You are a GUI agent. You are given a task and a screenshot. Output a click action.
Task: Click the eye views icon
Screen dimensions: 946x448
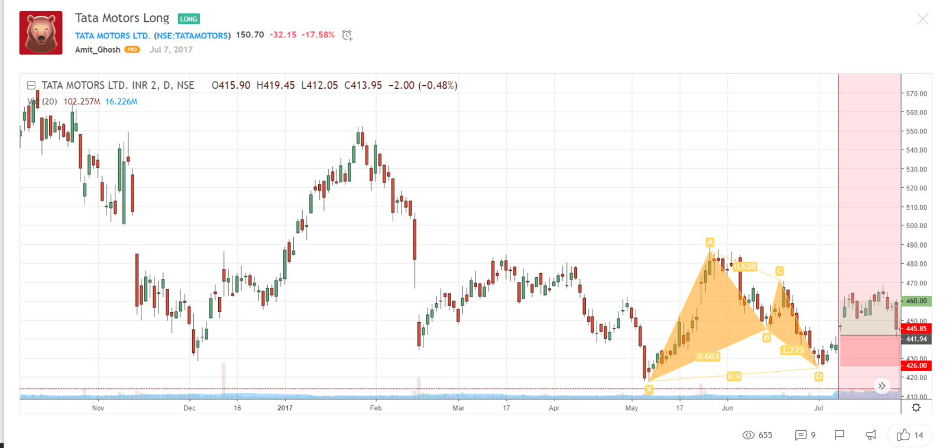coord(749,435)
